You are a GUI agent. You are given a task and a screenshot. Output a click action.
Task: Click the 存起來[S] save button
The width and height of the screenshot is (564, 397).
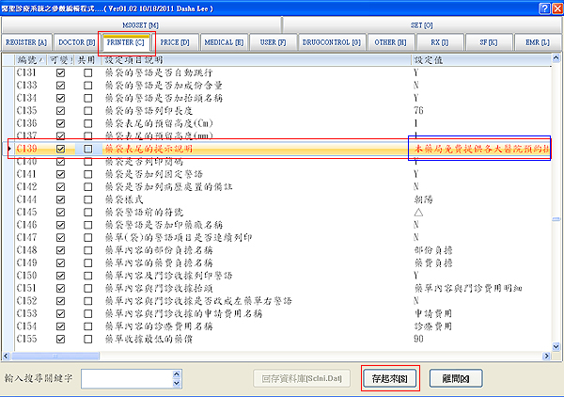tap(390, 378)
